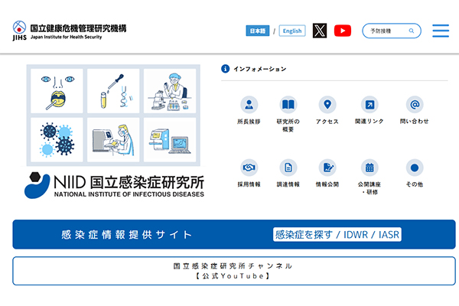Click the swab test illustration thumbnail
Viewport: 459px width, 306px height.
coord(57,91)
